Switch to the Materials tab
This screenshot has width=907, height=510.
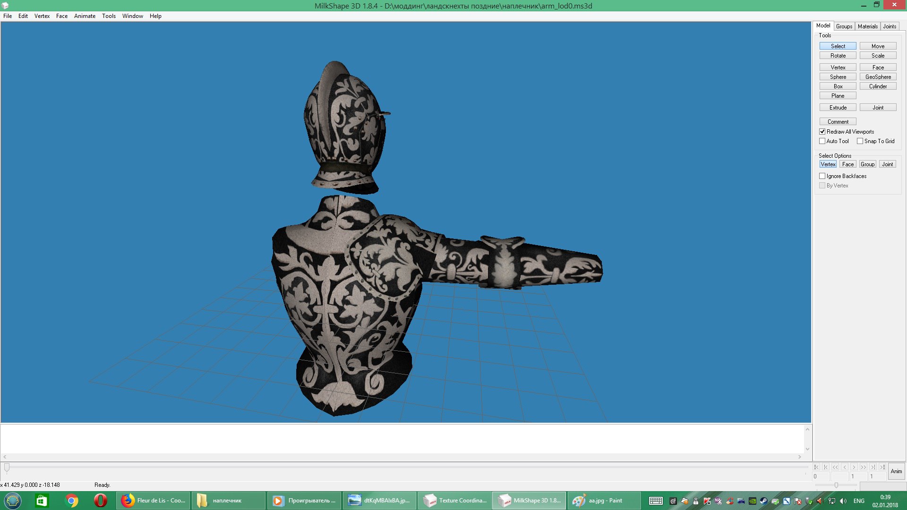pos(867,26)
